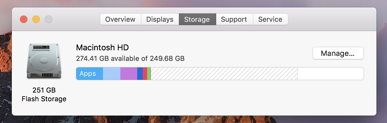The width and height of the screenshot is (387, 123).
Task: Switch to the Overview tab
Action: [x=120, y=19]
